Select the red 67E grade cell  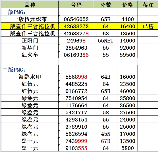click(105, 141)
